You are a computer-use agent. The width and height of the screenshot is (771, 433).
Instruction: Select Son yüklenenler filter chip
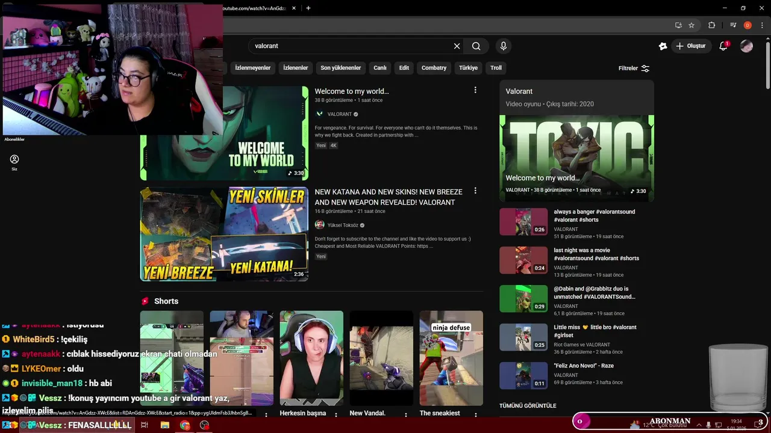point(341,68)
